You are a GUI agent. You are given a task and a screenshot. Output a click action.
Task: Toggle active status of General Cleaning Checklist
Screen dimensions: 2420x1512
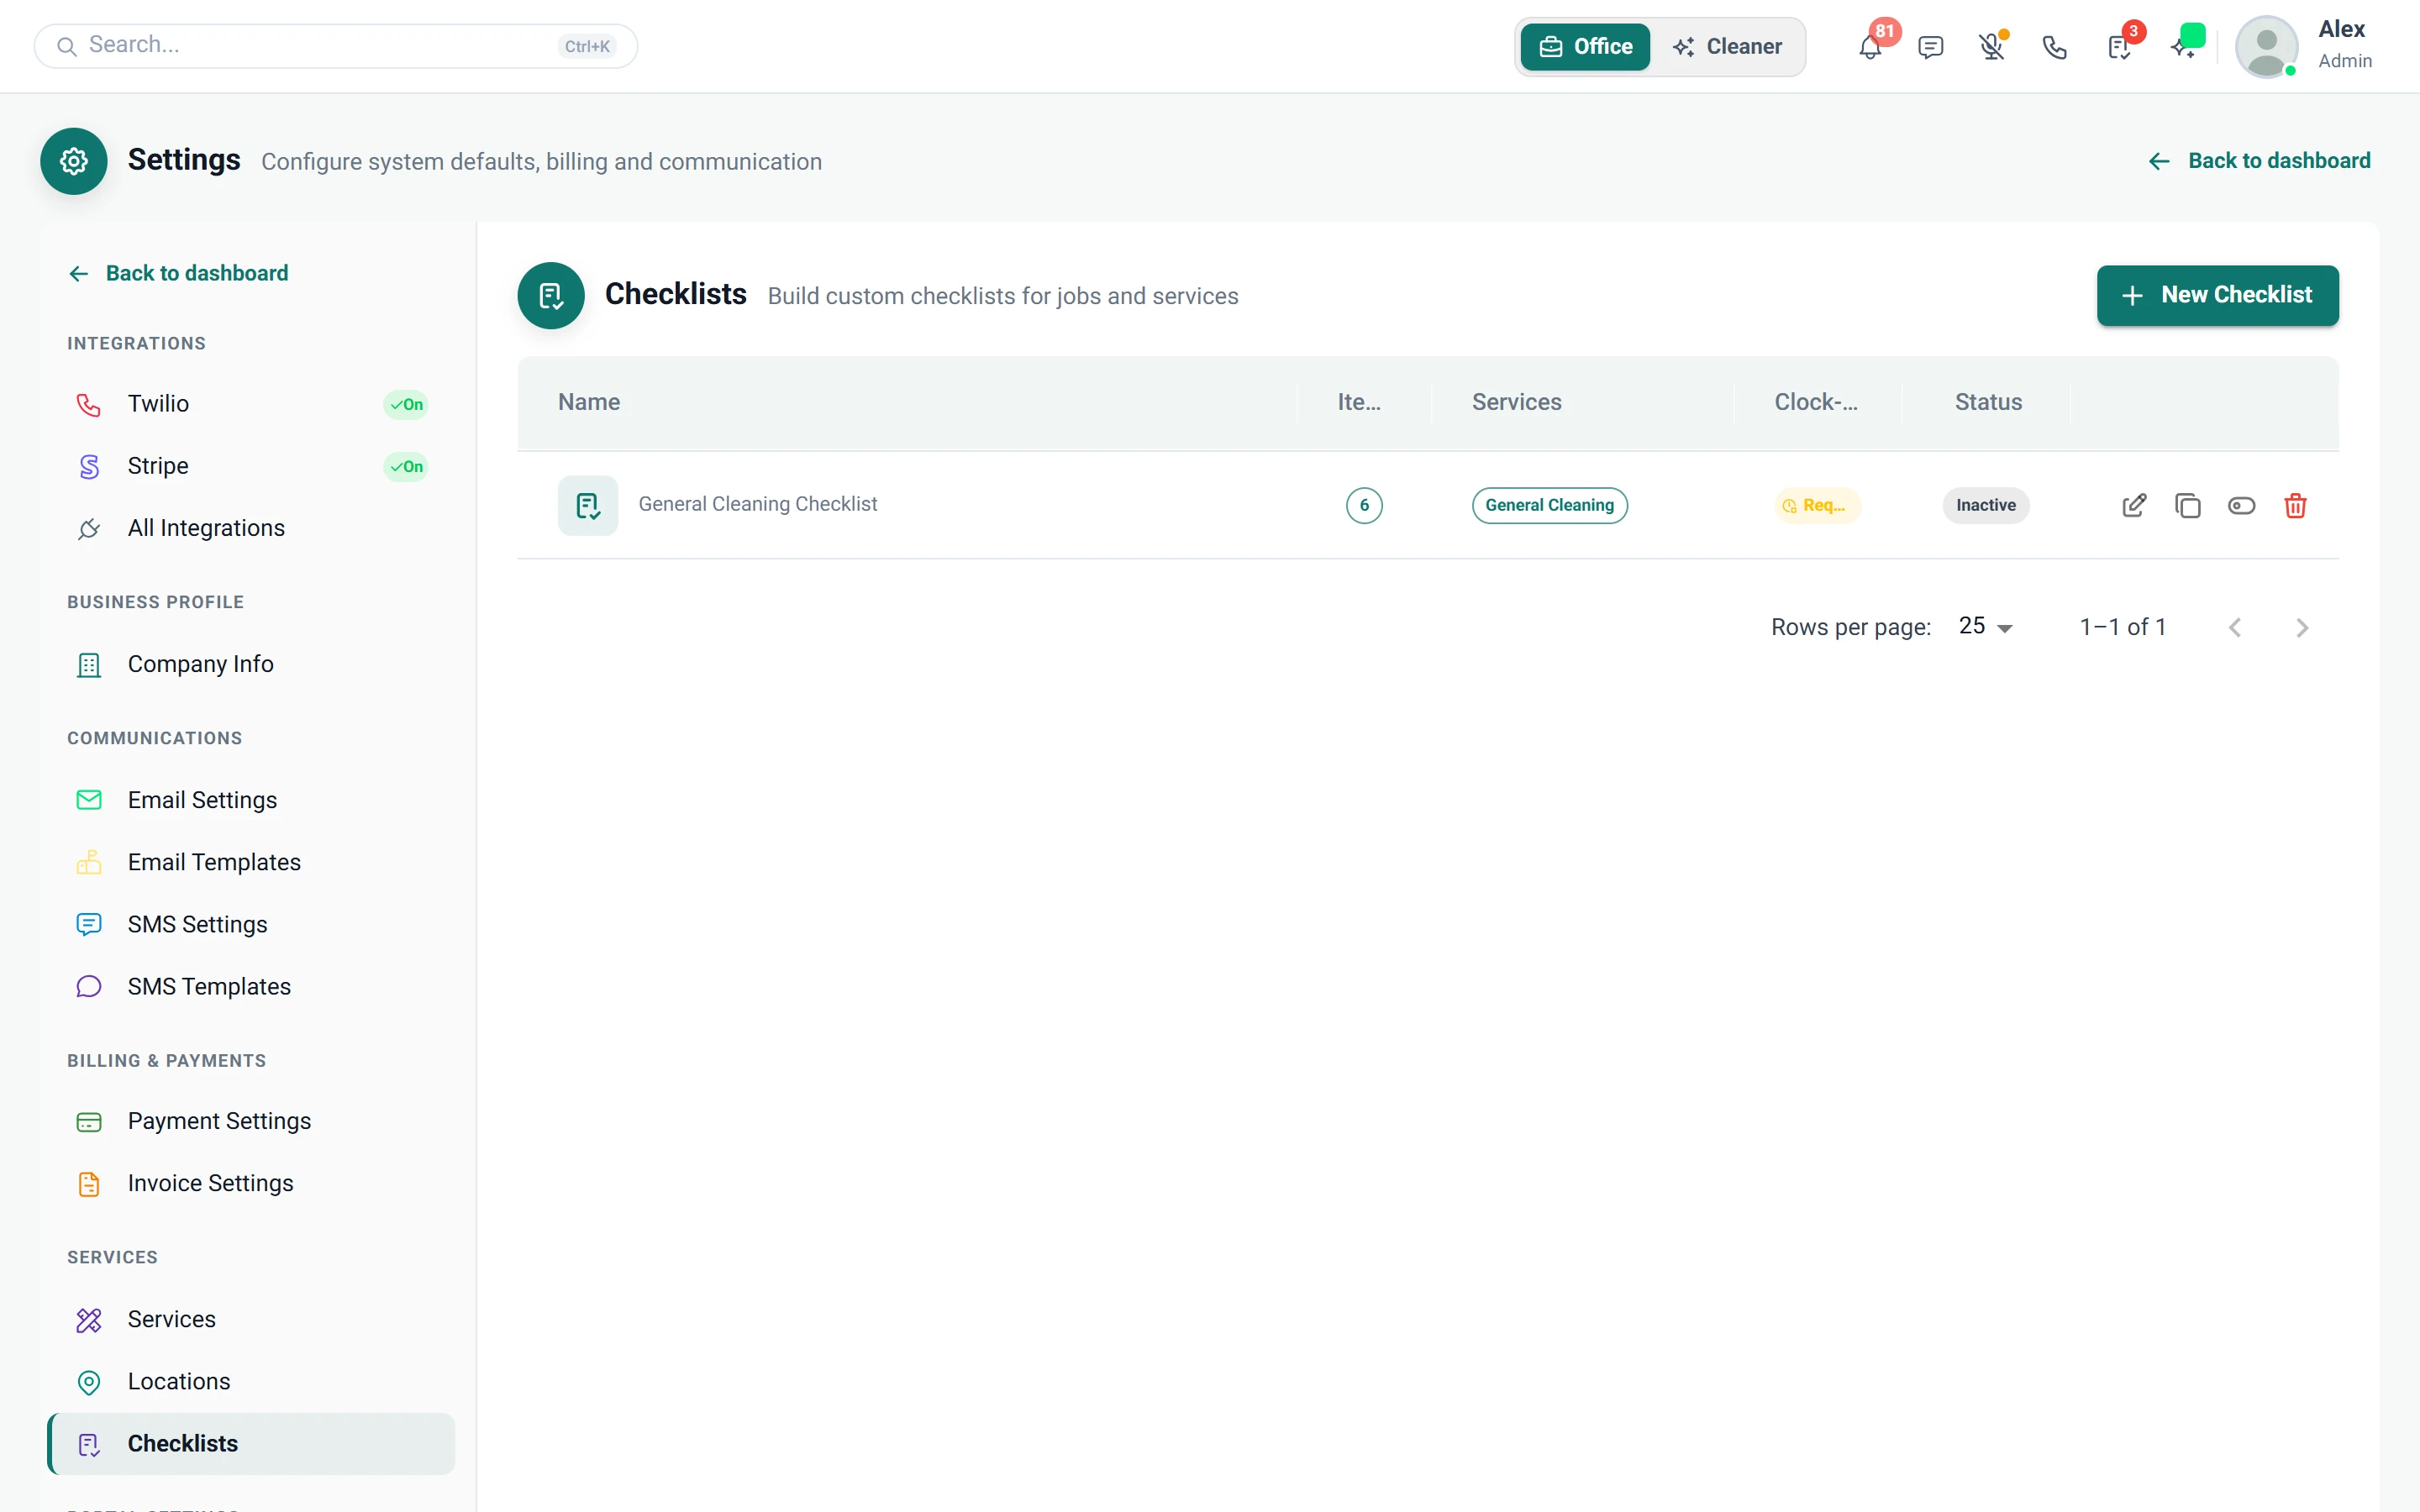(x=2241, y=505)
